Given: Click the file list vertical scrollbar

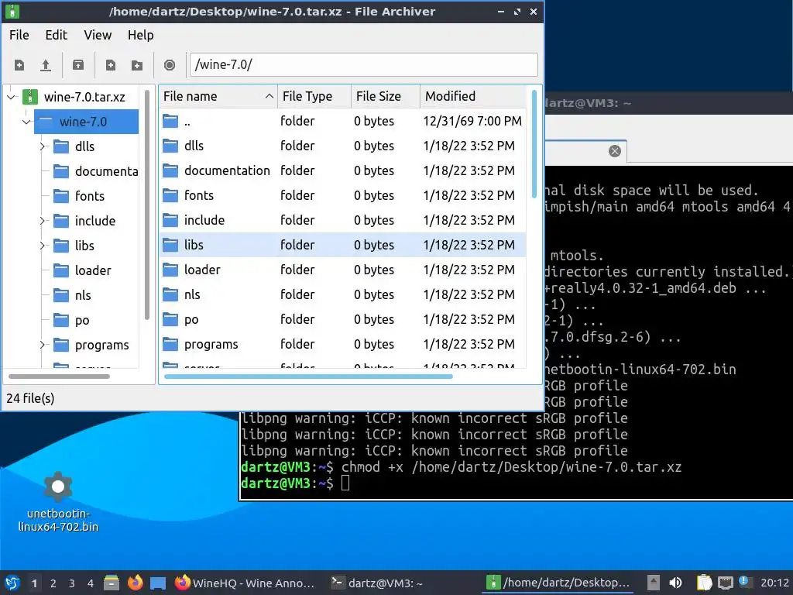Looking at the screenshot, I should (534, 144).
